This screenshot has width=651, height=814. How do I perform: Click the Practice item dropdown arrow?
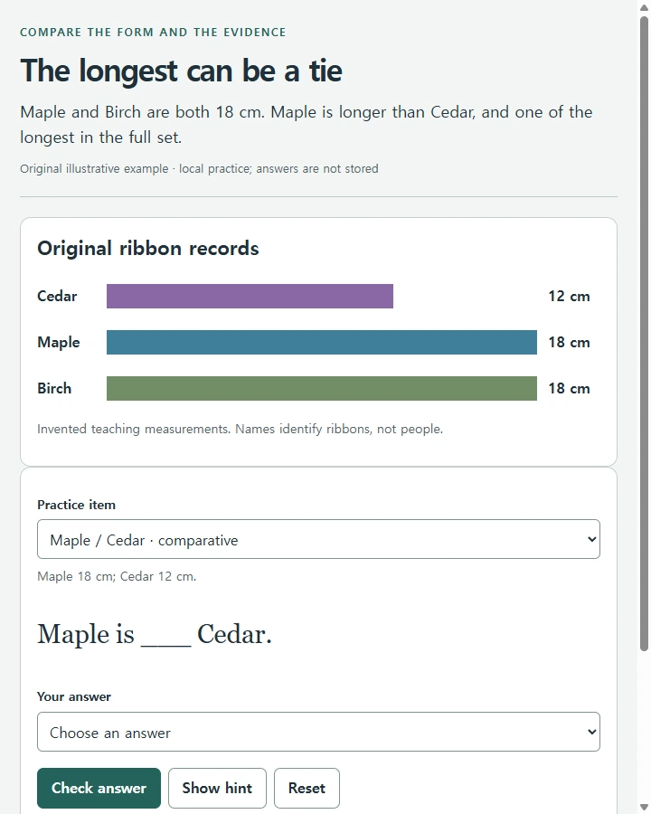click(x=591, y=539)
